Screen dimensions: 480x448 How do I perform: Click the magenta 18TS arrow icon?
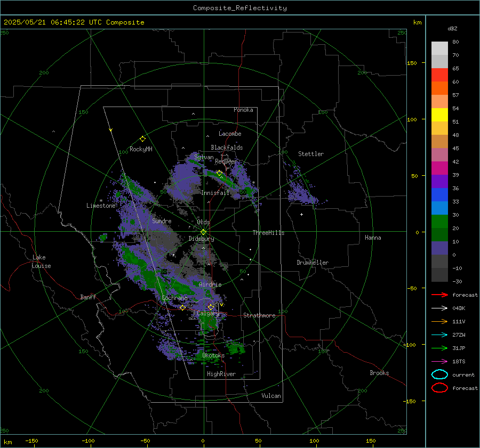coord(439,362)
